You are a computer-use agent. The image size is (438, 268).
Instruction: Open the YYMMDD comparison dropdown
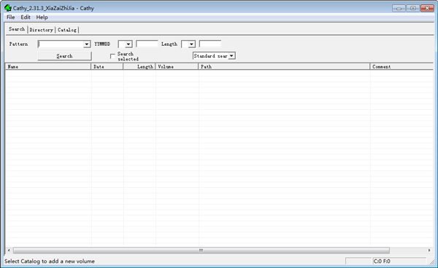tap(128, 44)
